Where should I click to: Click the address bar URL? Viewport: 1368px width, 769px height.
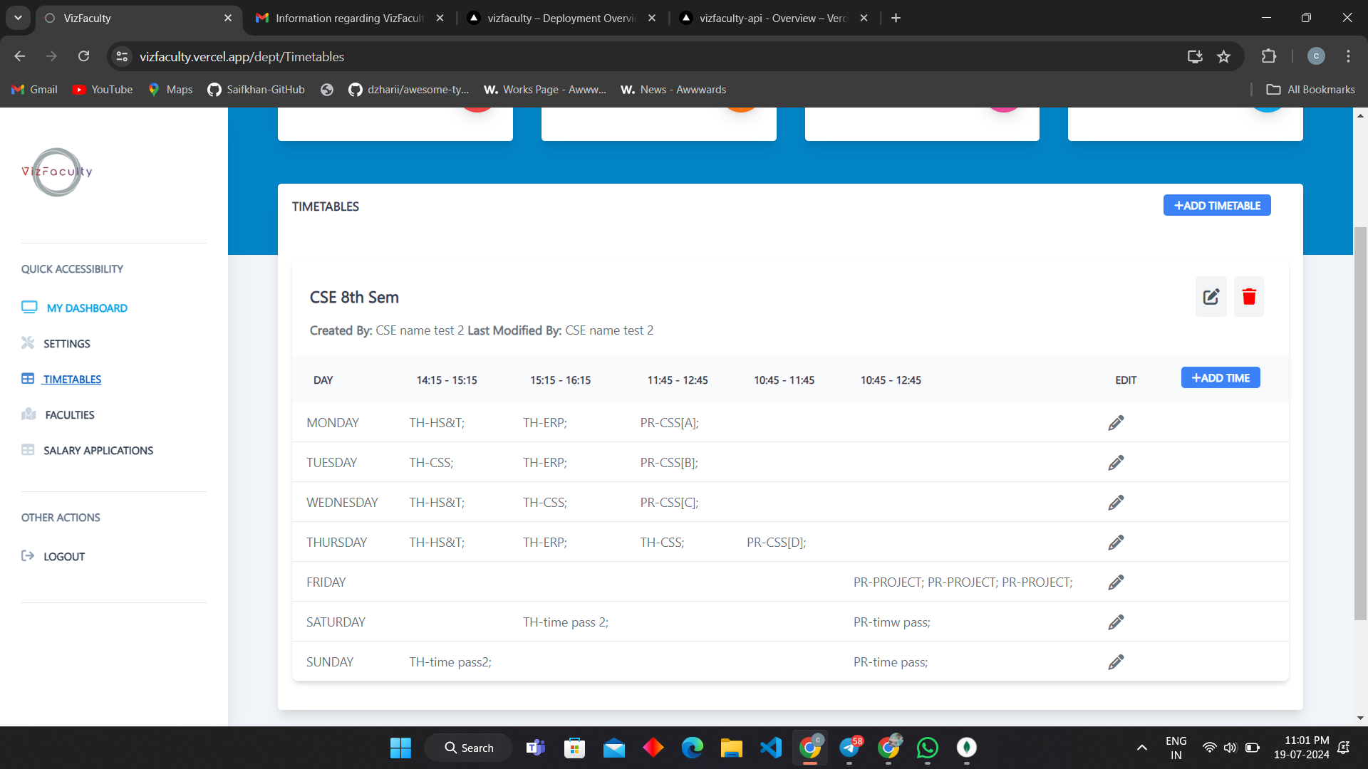[242, 56]
